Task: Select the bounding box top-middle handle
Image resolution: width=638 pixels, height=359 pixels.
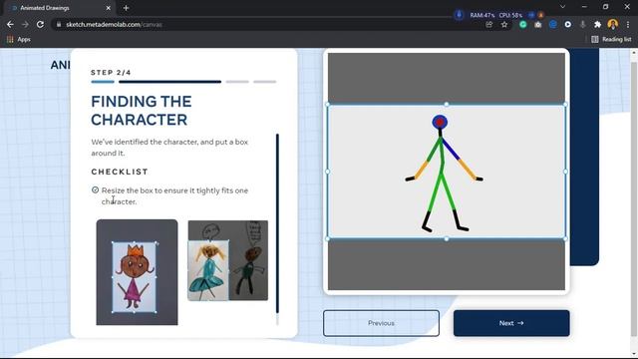Action: coord(447,105)
